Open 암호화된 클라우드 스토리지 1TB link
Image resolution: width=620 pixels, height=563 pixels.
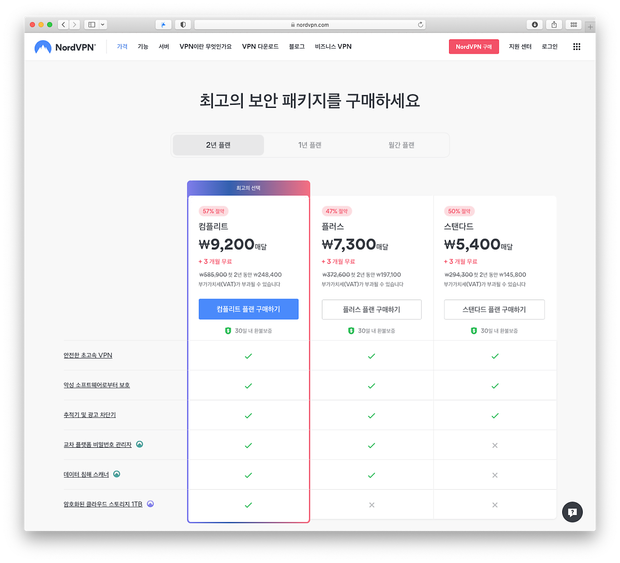pyautogui.click(x=103, y=504)
